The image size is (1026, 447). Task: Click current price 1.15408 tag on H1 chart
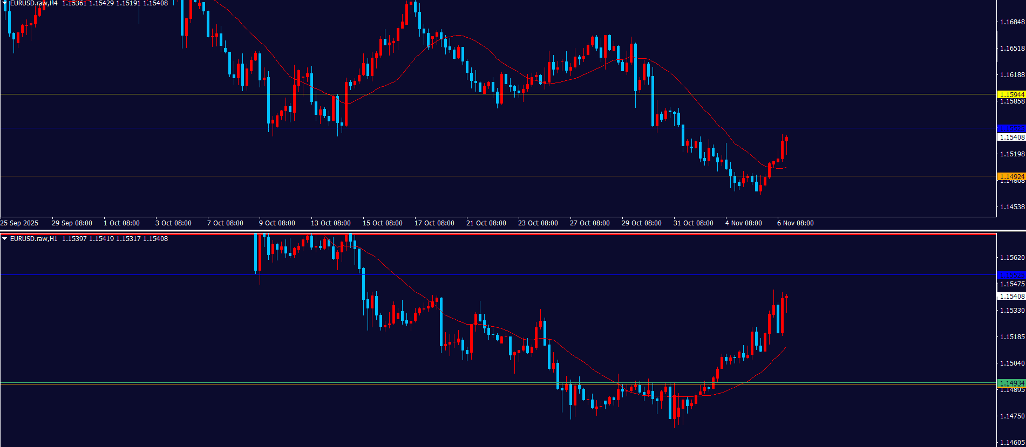coord(1011,296)
